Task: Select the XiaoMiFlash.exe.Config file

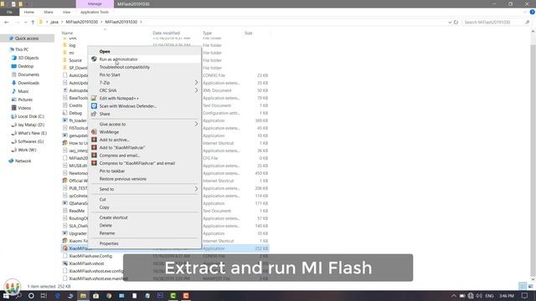Action: click(90, 256)
